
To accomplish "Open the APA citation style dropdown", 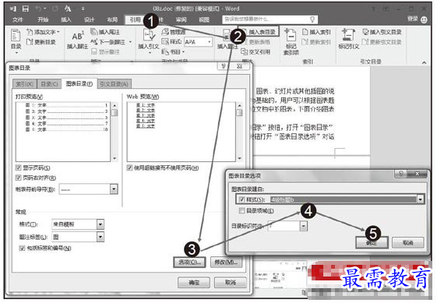I will tap(209, 42).
